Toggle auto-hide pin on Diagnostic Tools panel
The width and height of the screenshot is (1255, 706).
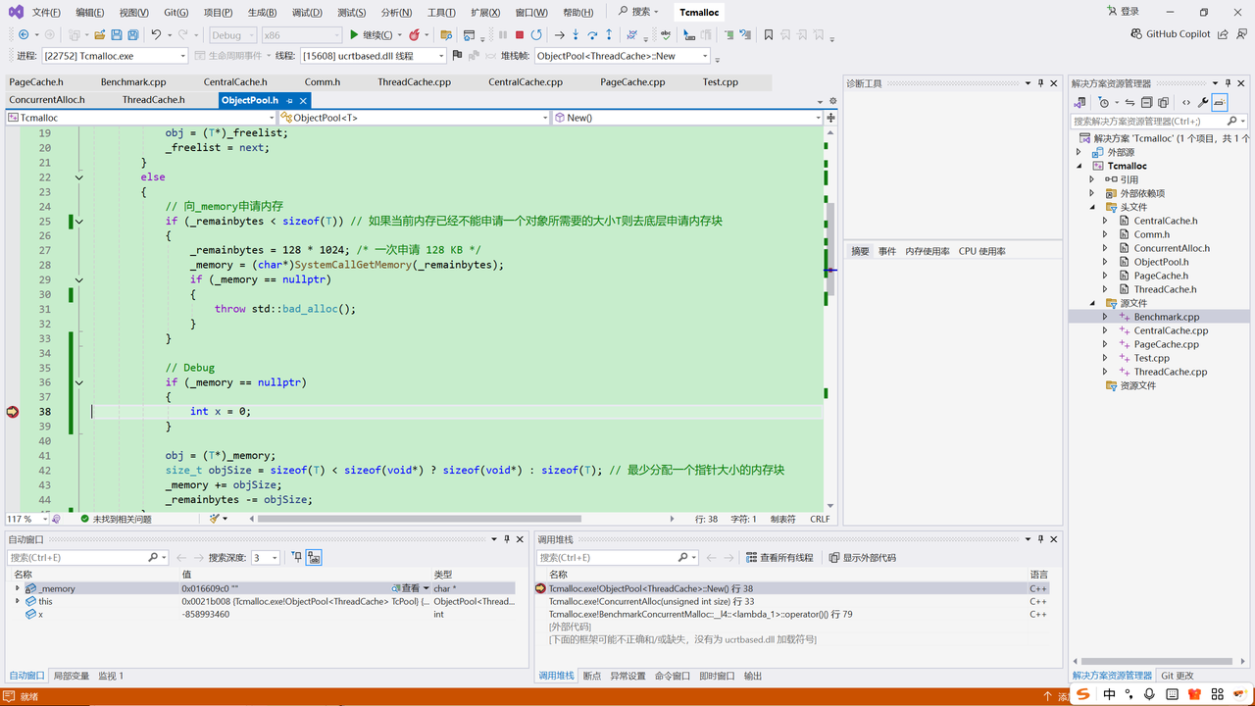click(1040, 83)
